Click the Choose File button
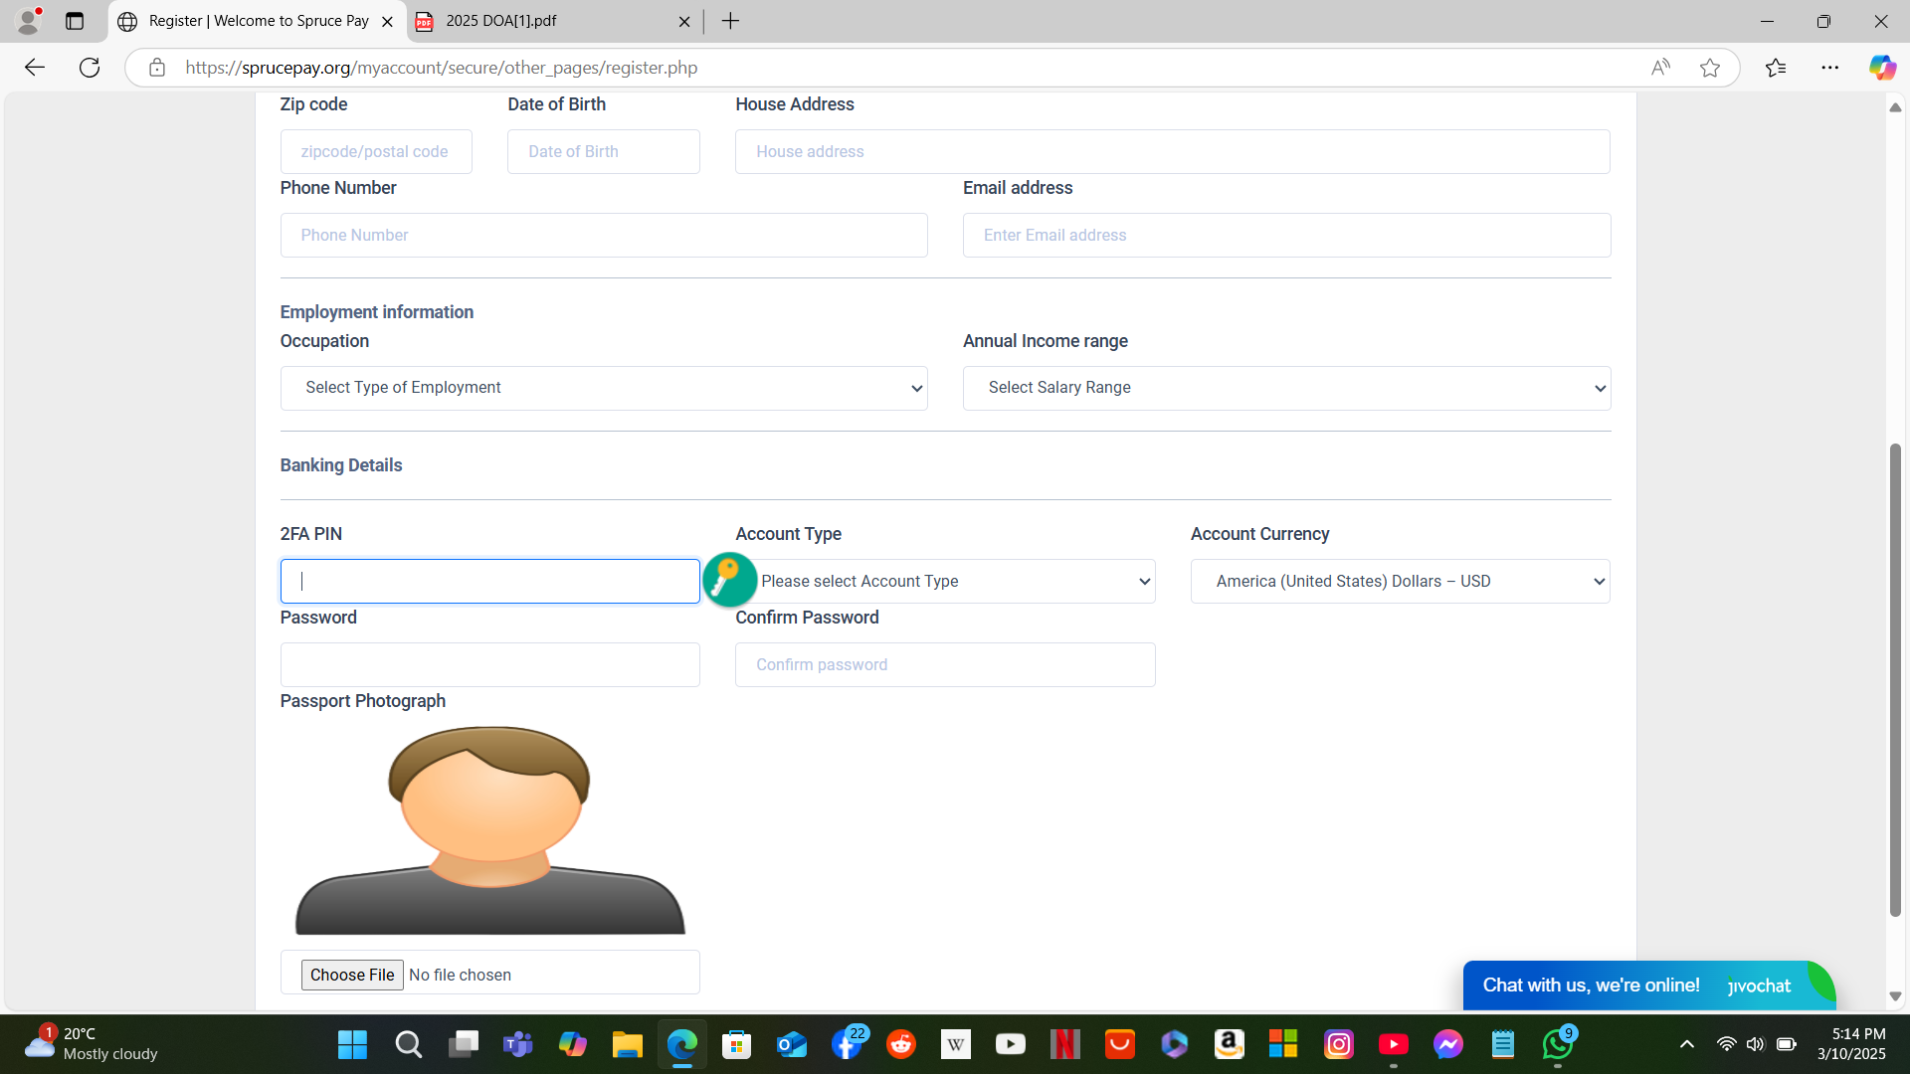This screenshot has height=1074, width=1910. (352, 975)
